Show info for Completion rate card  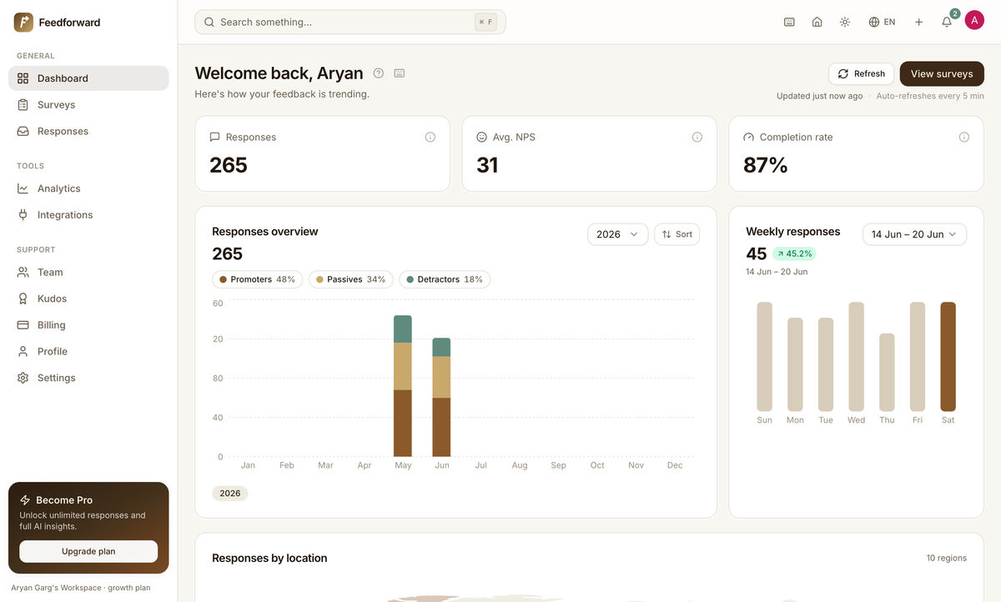click(964, 137)
